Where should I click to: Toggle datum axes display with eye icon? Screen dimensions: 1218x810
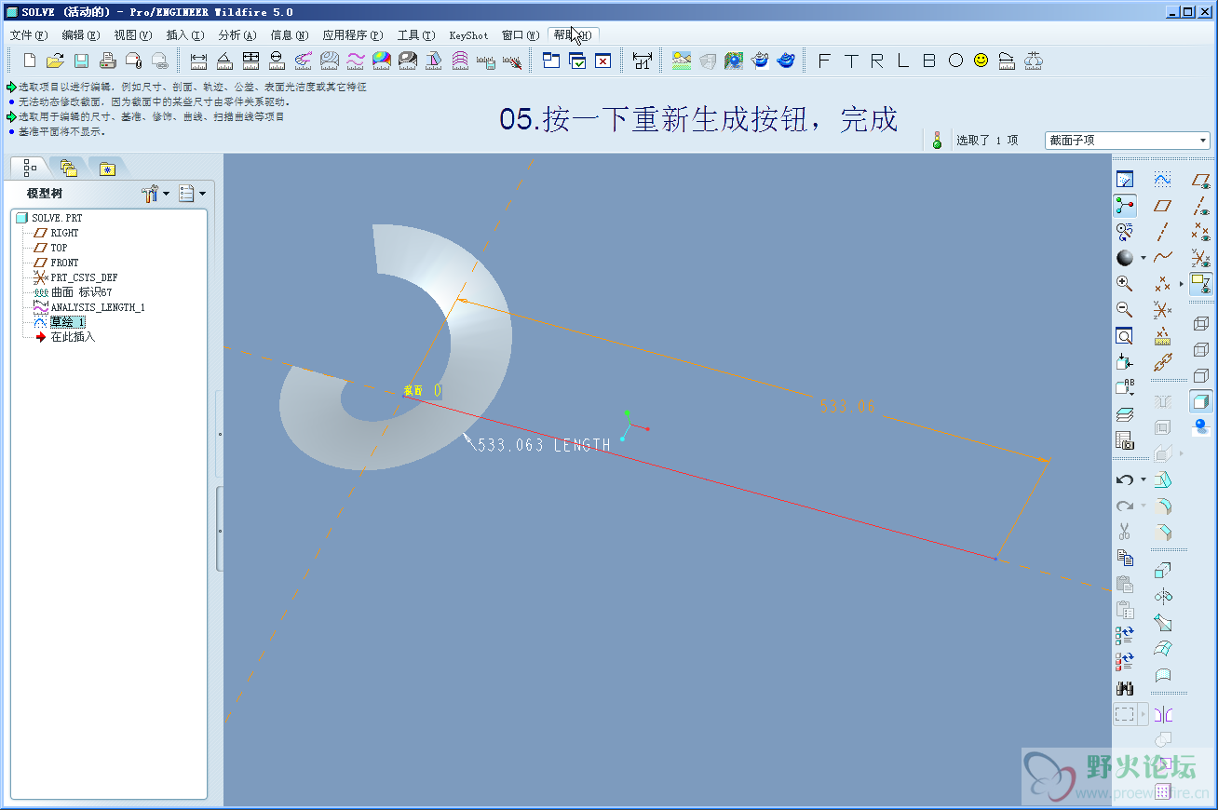tap(1201, 206)
